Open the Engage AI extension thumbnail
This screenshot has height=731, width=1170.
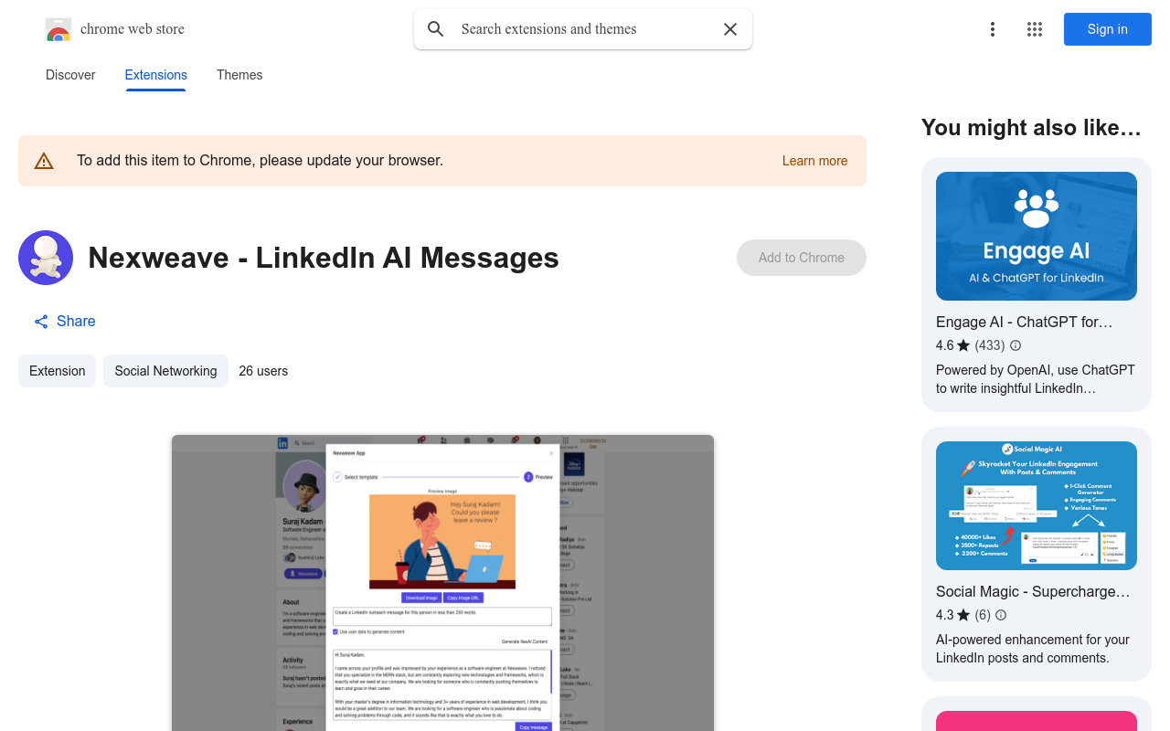1036,236
